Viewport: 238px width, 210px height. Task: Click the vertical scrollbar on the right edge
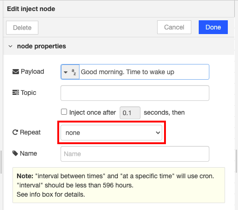click(237, 161)
